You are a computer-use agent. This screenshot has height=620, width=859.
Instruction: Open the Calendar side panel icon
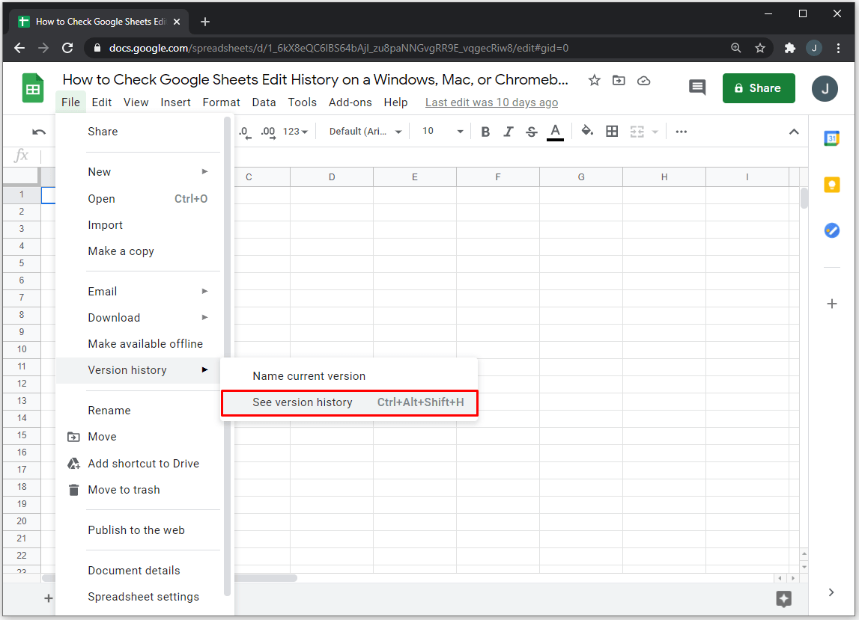click(x=831, y=138)
